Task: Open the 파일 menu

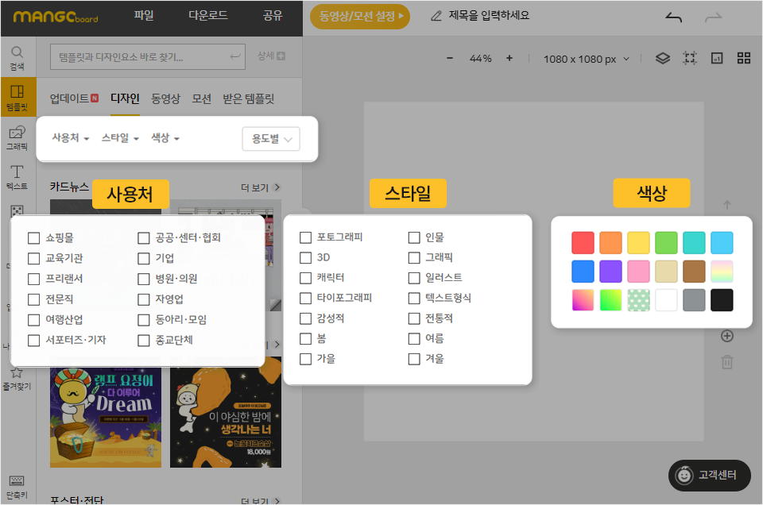Action: (144, 16)
